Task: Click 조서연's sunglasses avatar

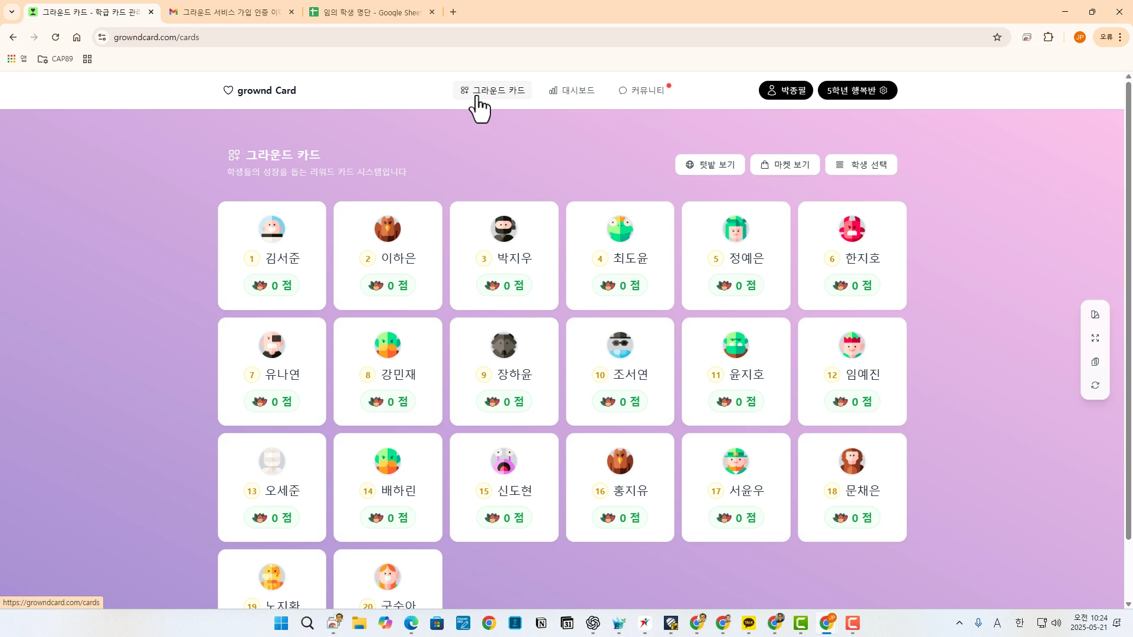Action: pos(620,345)
